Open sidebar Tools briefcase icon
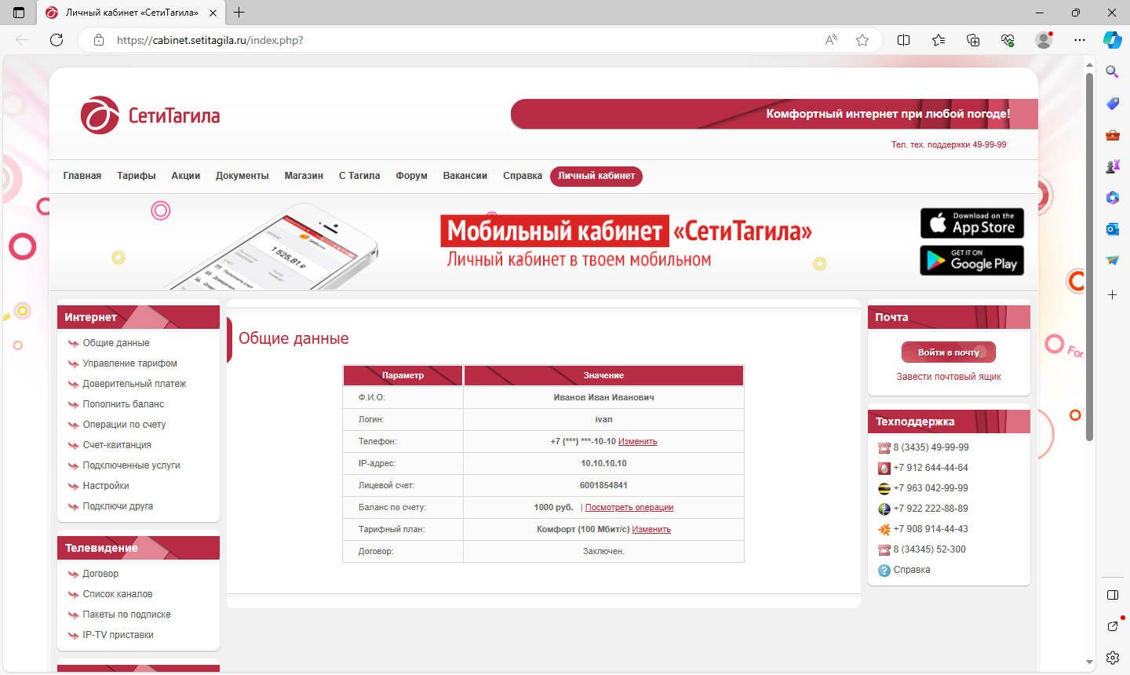This screenshot has width=1130, height=675. [1113, 135]
